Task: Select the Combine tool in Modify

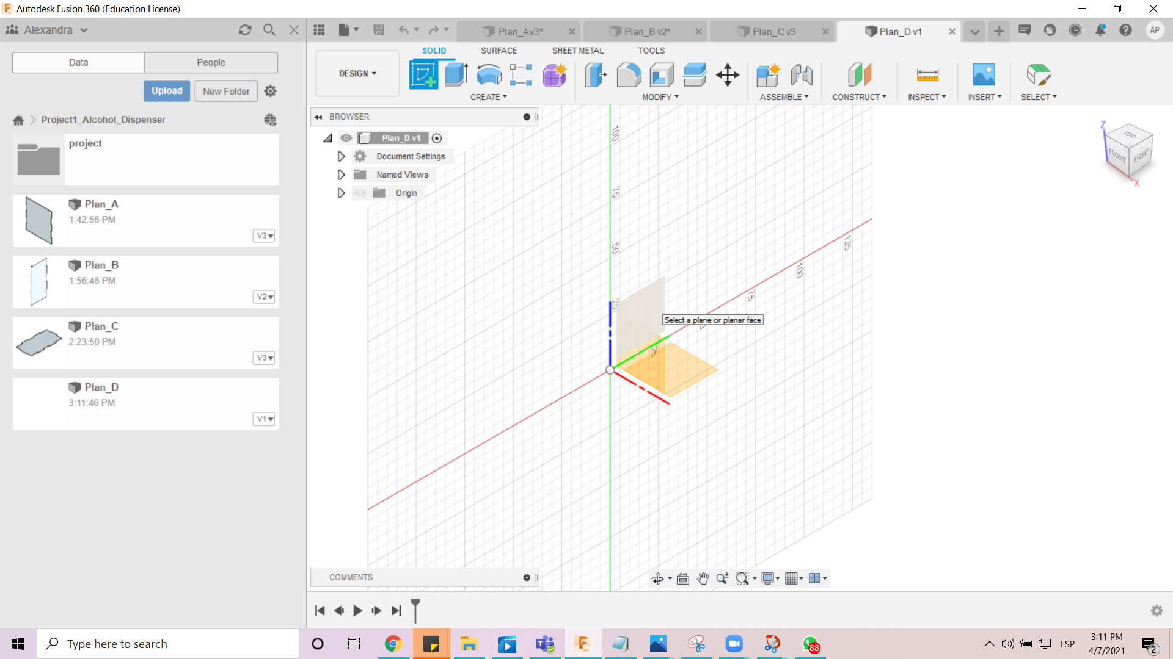Action: (x=695, y=75)
